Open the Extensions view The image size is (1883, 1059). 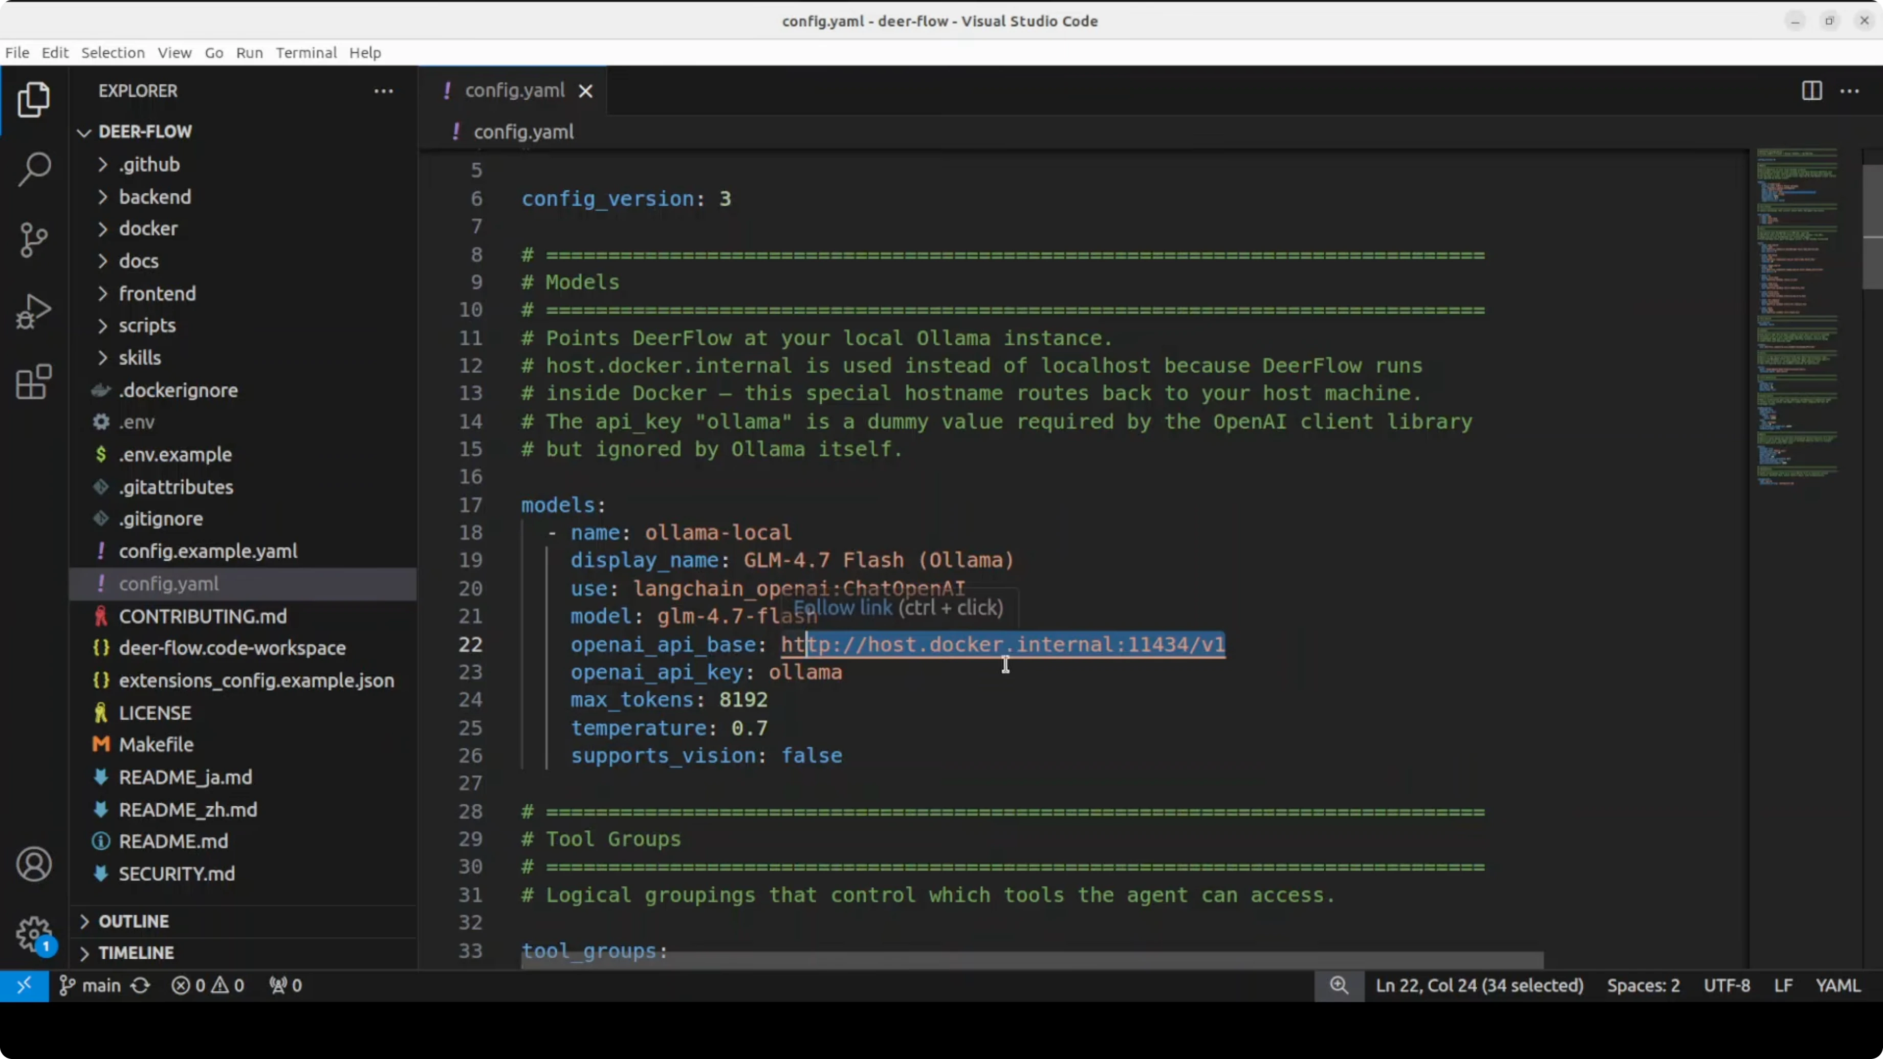(34, 382)
